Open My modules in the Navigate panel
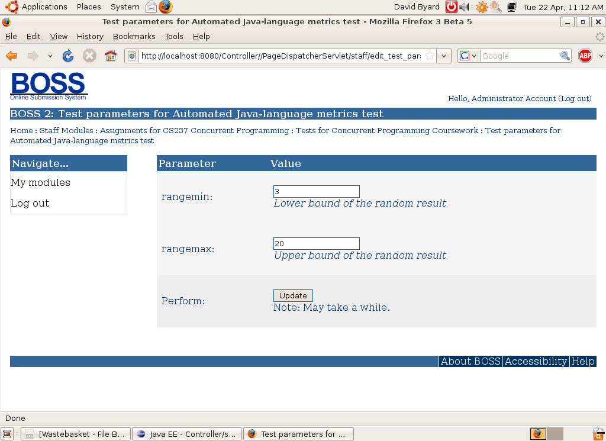The width and height of the screenshot is (606, 441). coord(40,182)
